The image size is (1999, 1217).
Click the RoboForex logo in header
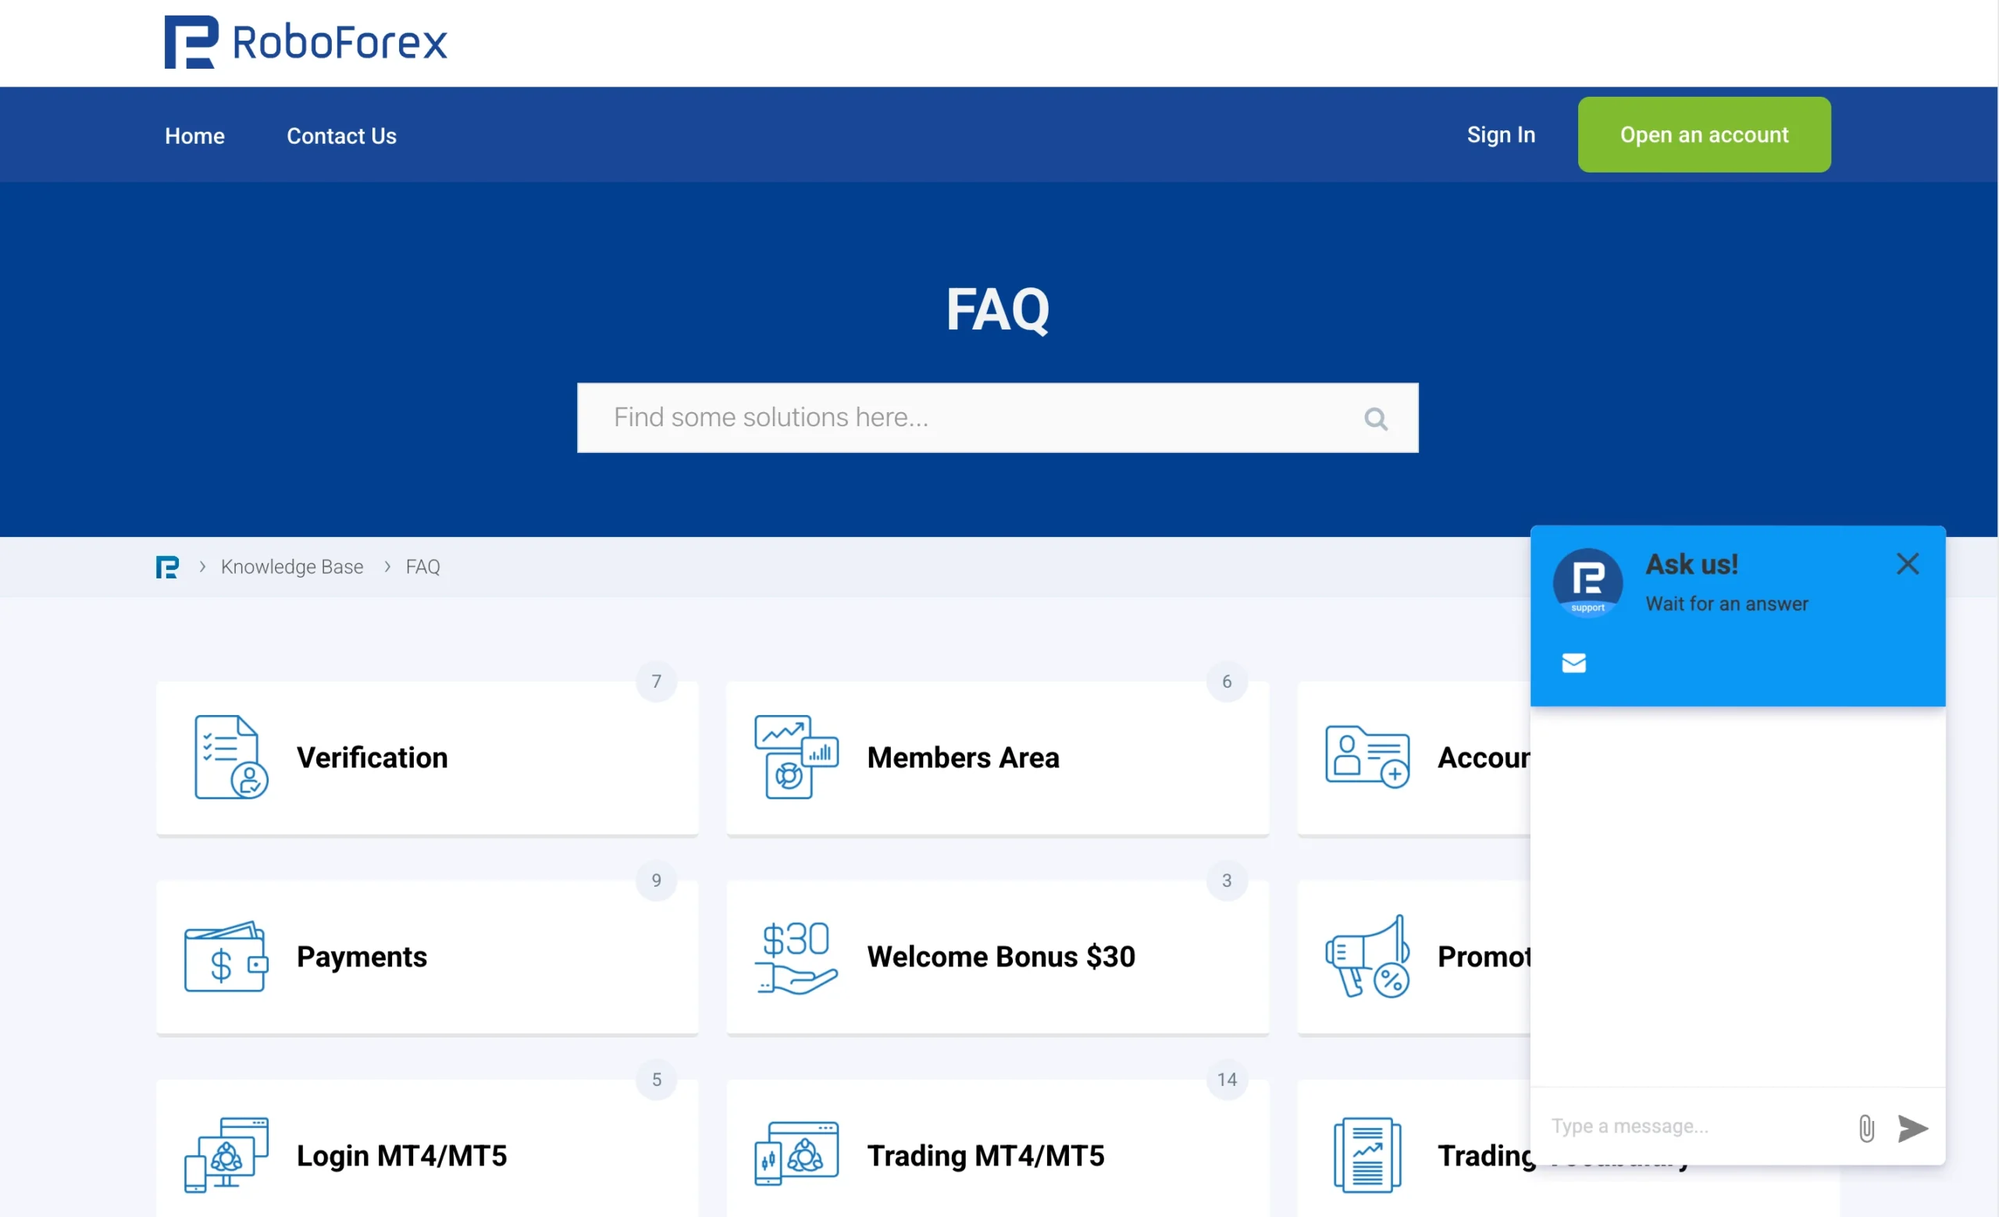(306, 42)
